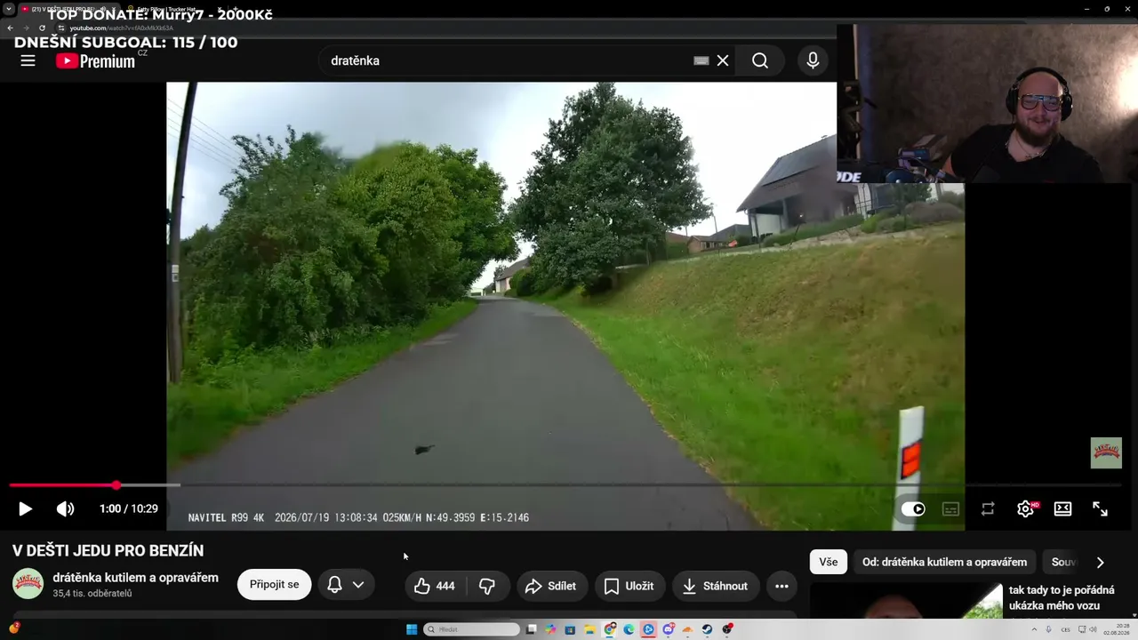Screen dimensions: 1138x640
Task: Open the player settings gear
Action: pos(1026,508)
